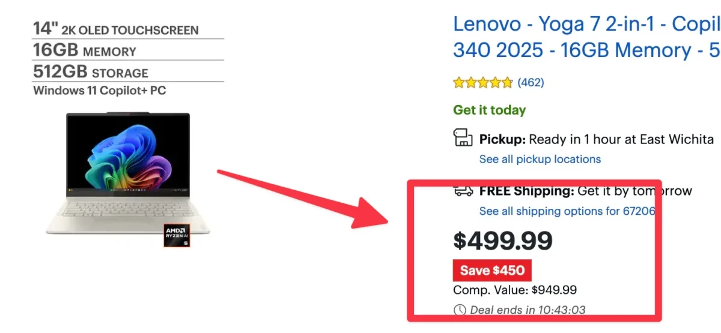The height and width of the screenshot is (333, 721).
Task: Open the (462) reviews count link
Action: [531, 82]
